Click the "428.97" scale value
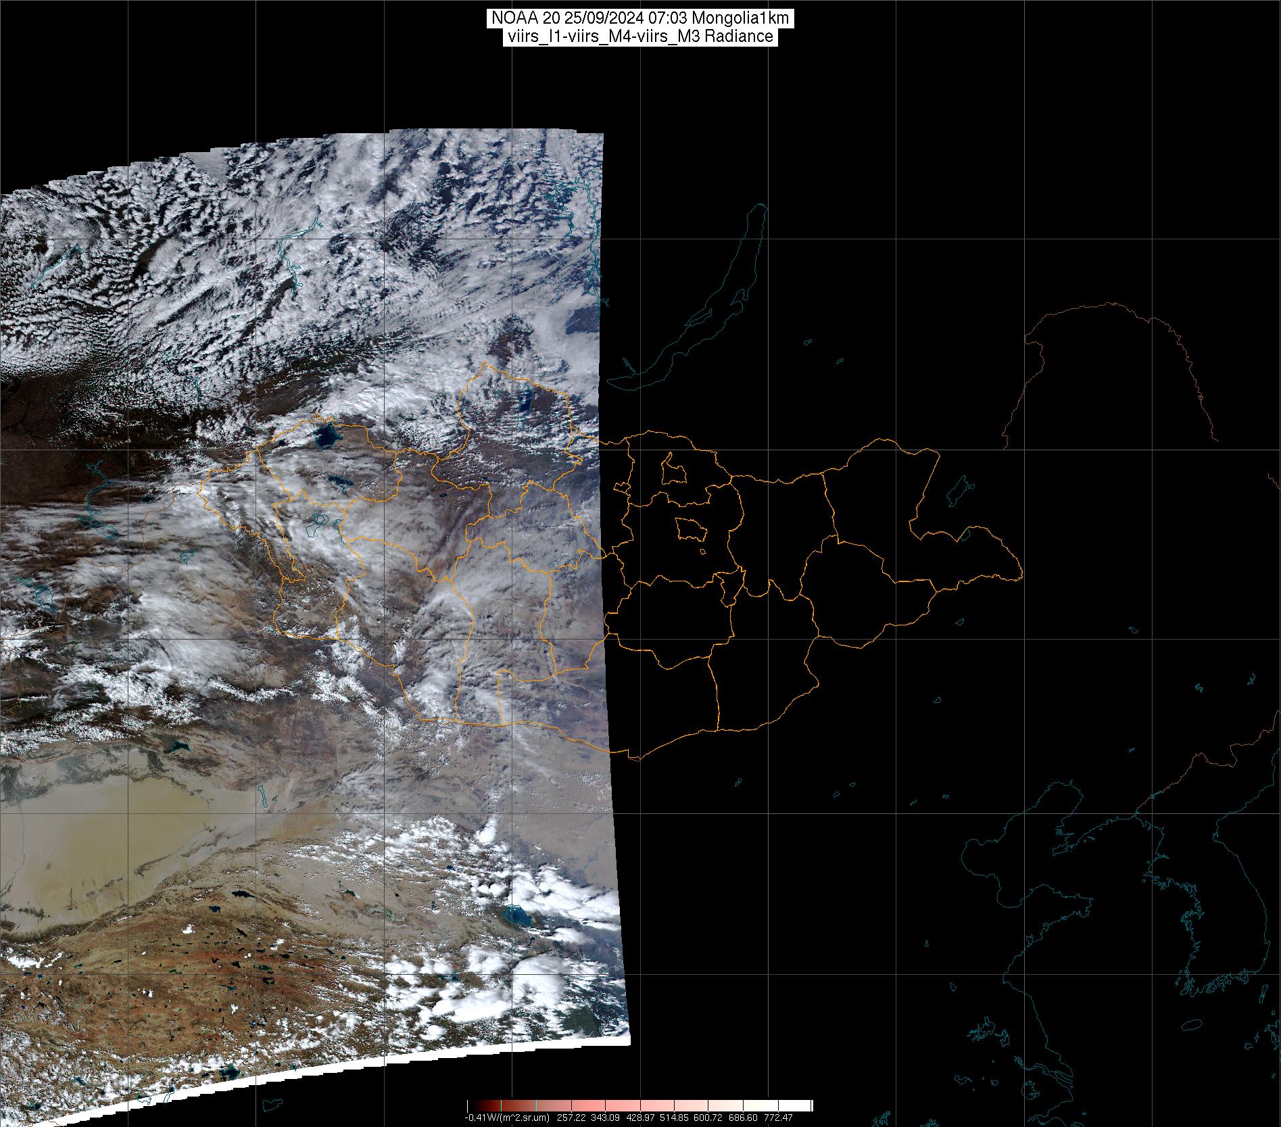 point(640,1118)
